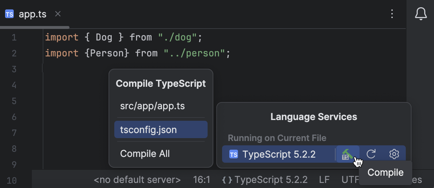Click the TS icon beside TypeScript 5.2.2
This screenshot has height=188, width=434.
point(234,154)
